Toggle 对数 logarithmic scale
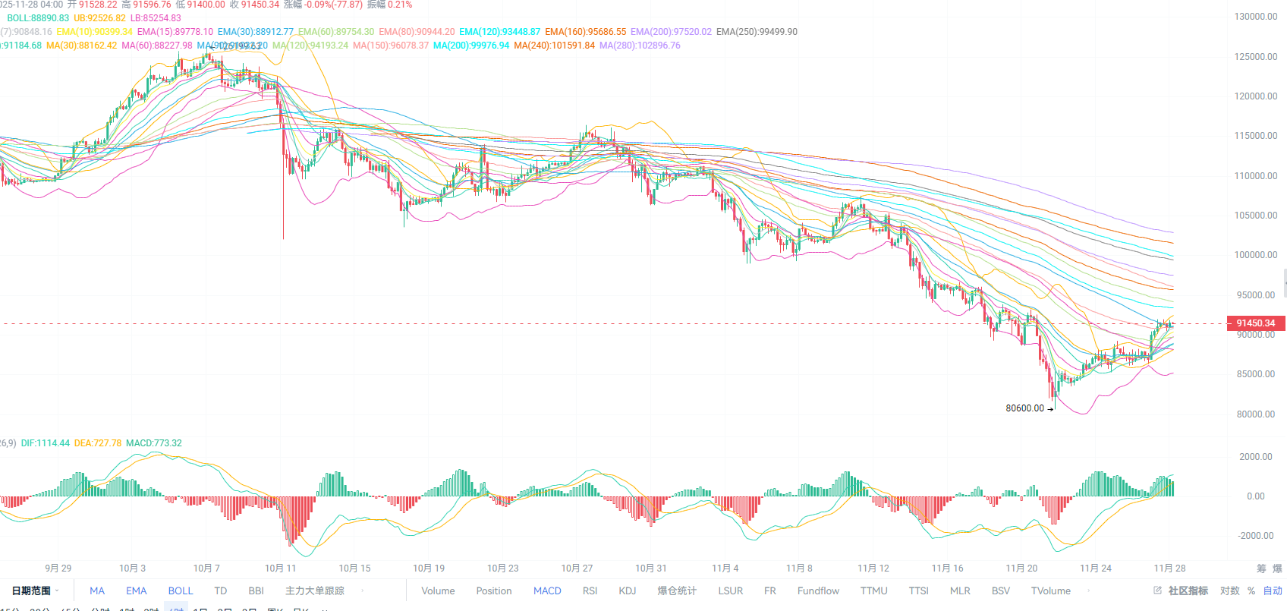The height and width of the screenshot is (611, 1287). pyautogui.click(x=1230, y=591)
